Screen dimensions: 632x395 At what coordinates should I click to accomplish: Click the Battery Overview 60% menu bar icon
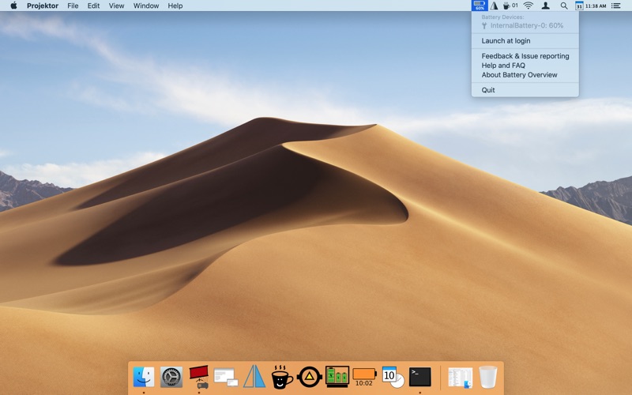(480, 6)
